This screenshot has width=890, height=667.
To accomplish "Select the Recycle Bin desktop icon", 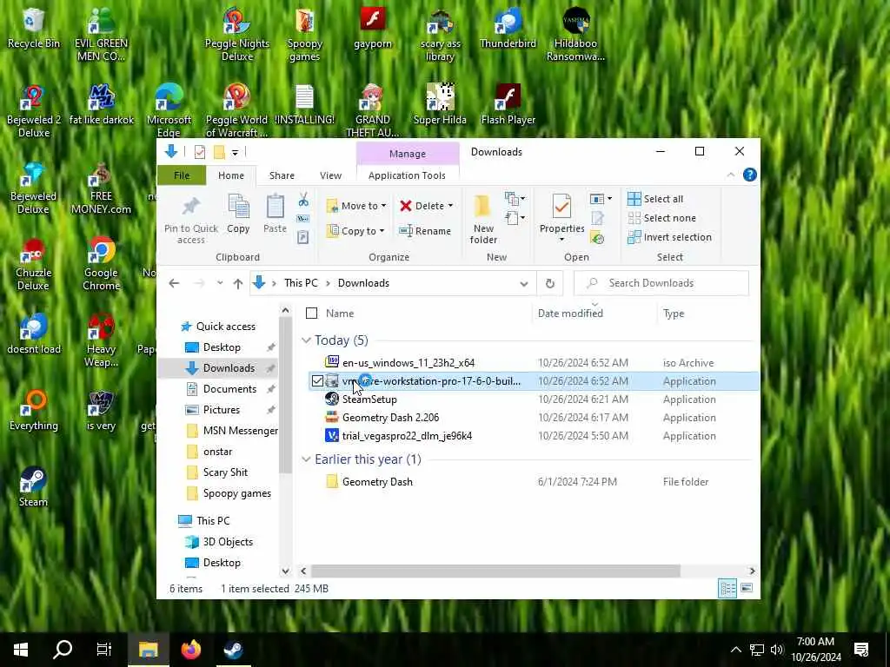I will (x=34, y=29).
